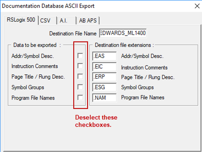202x152 pixels.
Task: Toggle the Symbol Groups export checkbox
Action: click(80, 87)
